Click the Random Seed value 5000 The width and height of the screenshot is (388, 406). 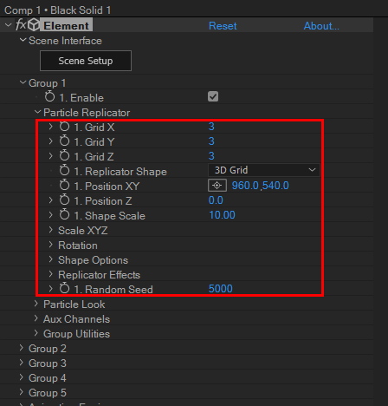point(221,289)
